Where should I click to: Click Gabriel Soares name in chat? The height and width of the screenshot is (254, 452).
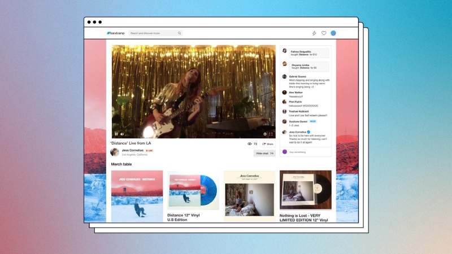298,77
